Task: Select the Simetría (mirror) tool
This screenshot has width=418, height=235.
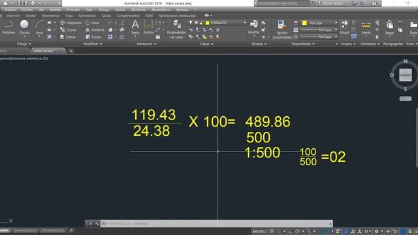Action: click(x=95, y=30)
